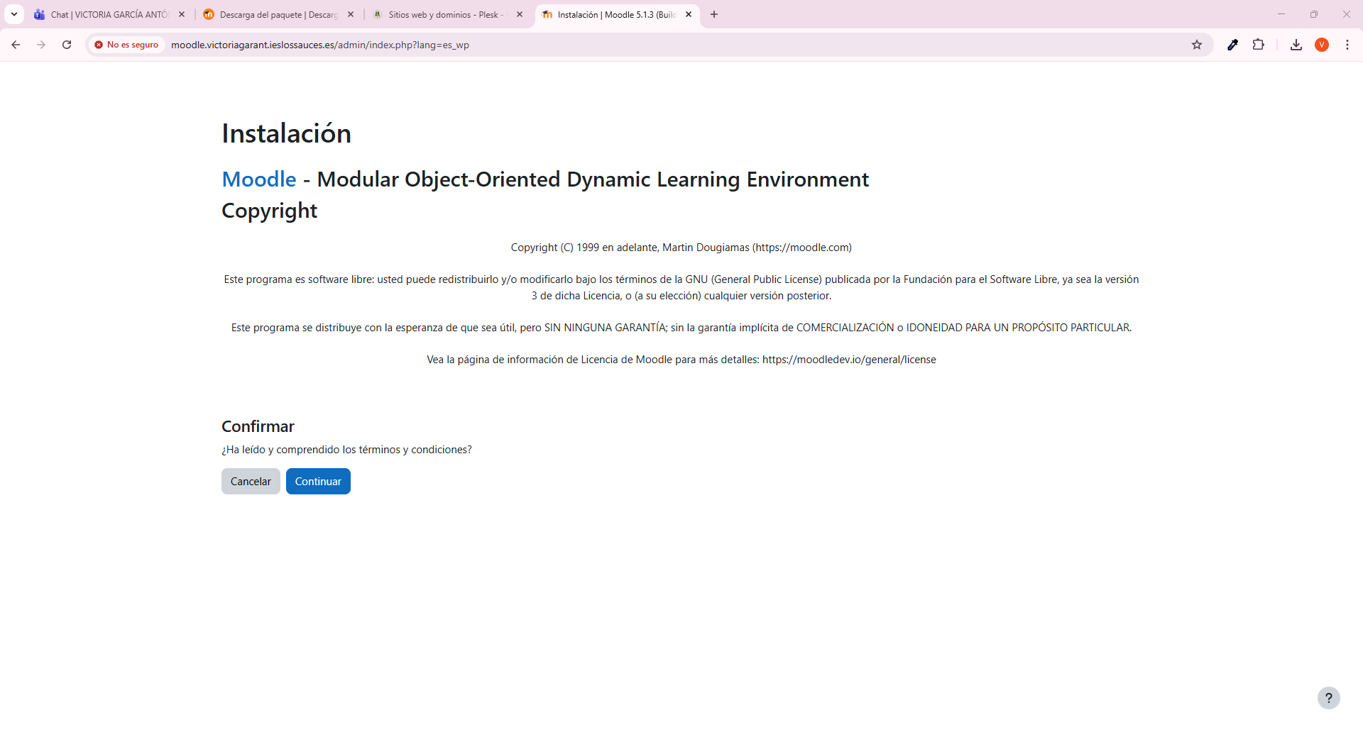
Task: Open the Moodle link in the heading
Action: tap(259, 179)
